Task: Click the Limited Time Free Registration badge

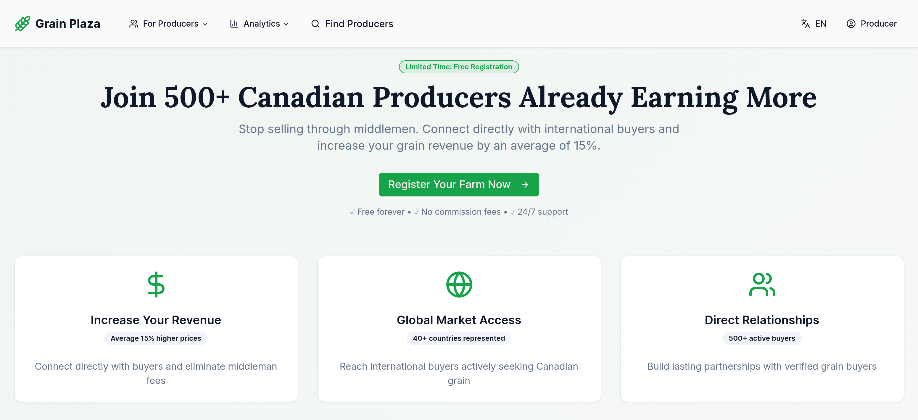Action: click(x=459, y=67)
